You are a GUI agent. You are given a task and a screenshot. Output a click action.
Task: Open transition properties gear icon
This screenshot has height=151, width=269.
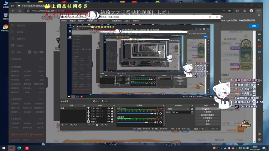(192, 109)
